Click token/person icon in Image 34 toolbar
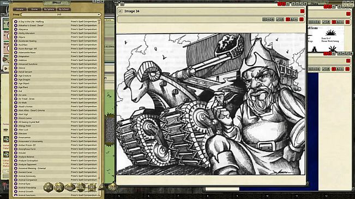The height and width of the screenshot is (199, 355). [292, 20]
